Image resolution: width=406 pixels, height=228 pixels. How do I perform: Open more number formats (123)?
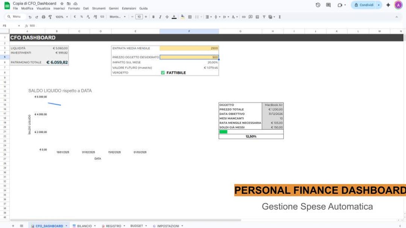pos(102,17)
